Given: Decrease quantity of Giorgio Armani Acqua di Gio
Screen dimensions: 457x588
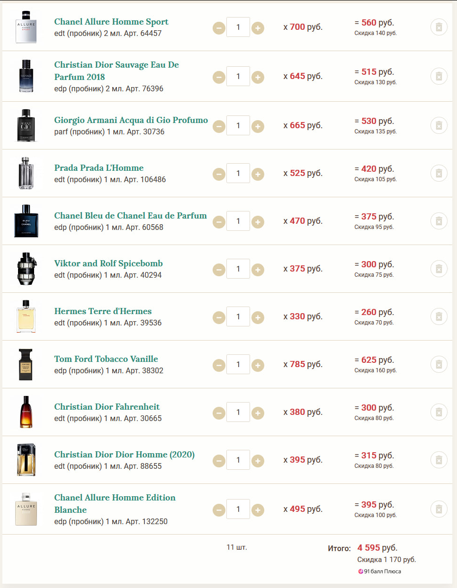Looking at the screenshot, I should (x=219, y=126).
